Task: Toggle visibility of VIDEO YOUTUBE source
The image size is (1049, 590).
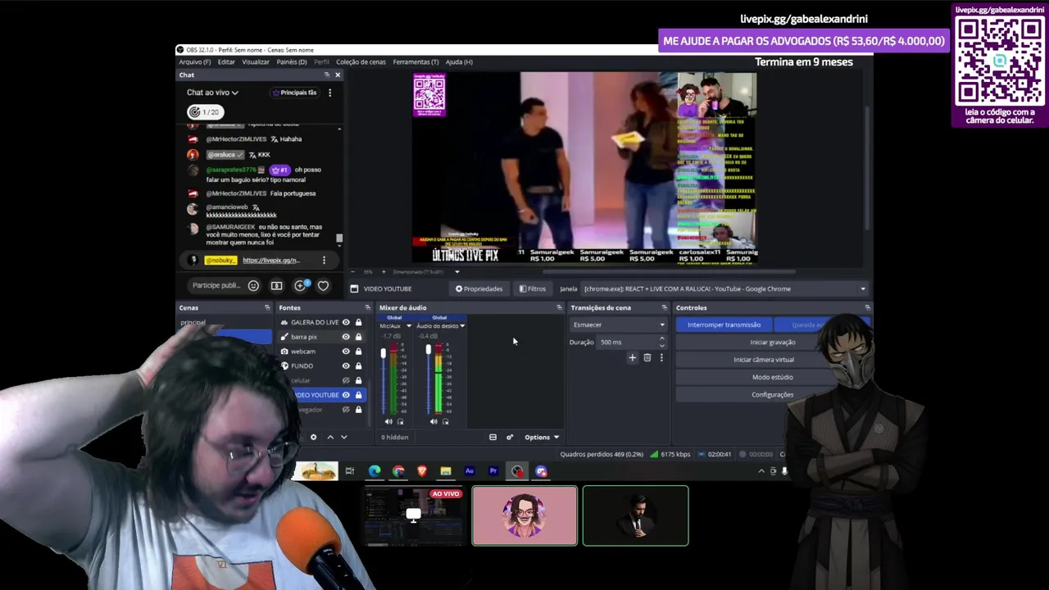Action: (x=346, y=395)
